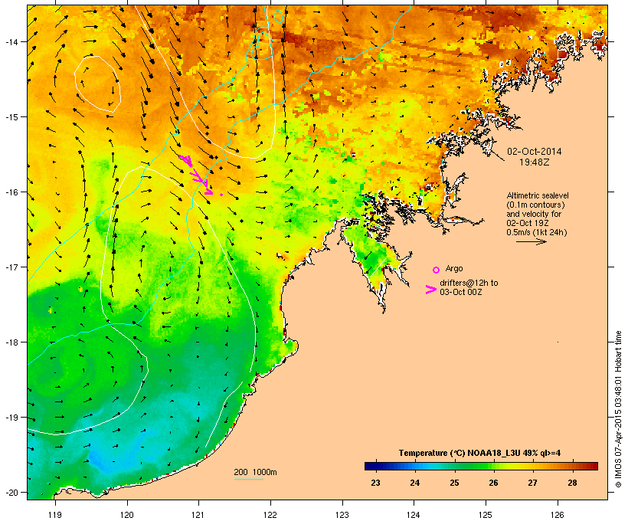Click the latitude label -19
This screenshot has height=521, width=628.
tap(11, 418)
